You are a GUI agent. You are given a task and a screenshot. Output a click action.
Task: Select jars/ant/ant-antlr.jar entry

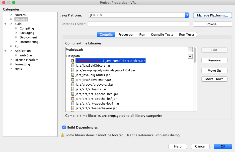click(x=91, y=89)
